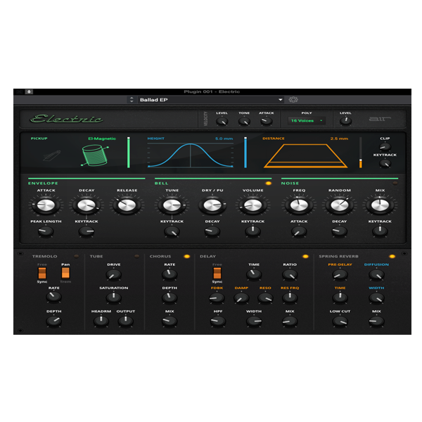Click the Peak Length knob
422x422 pixels.
coord(46,231)
